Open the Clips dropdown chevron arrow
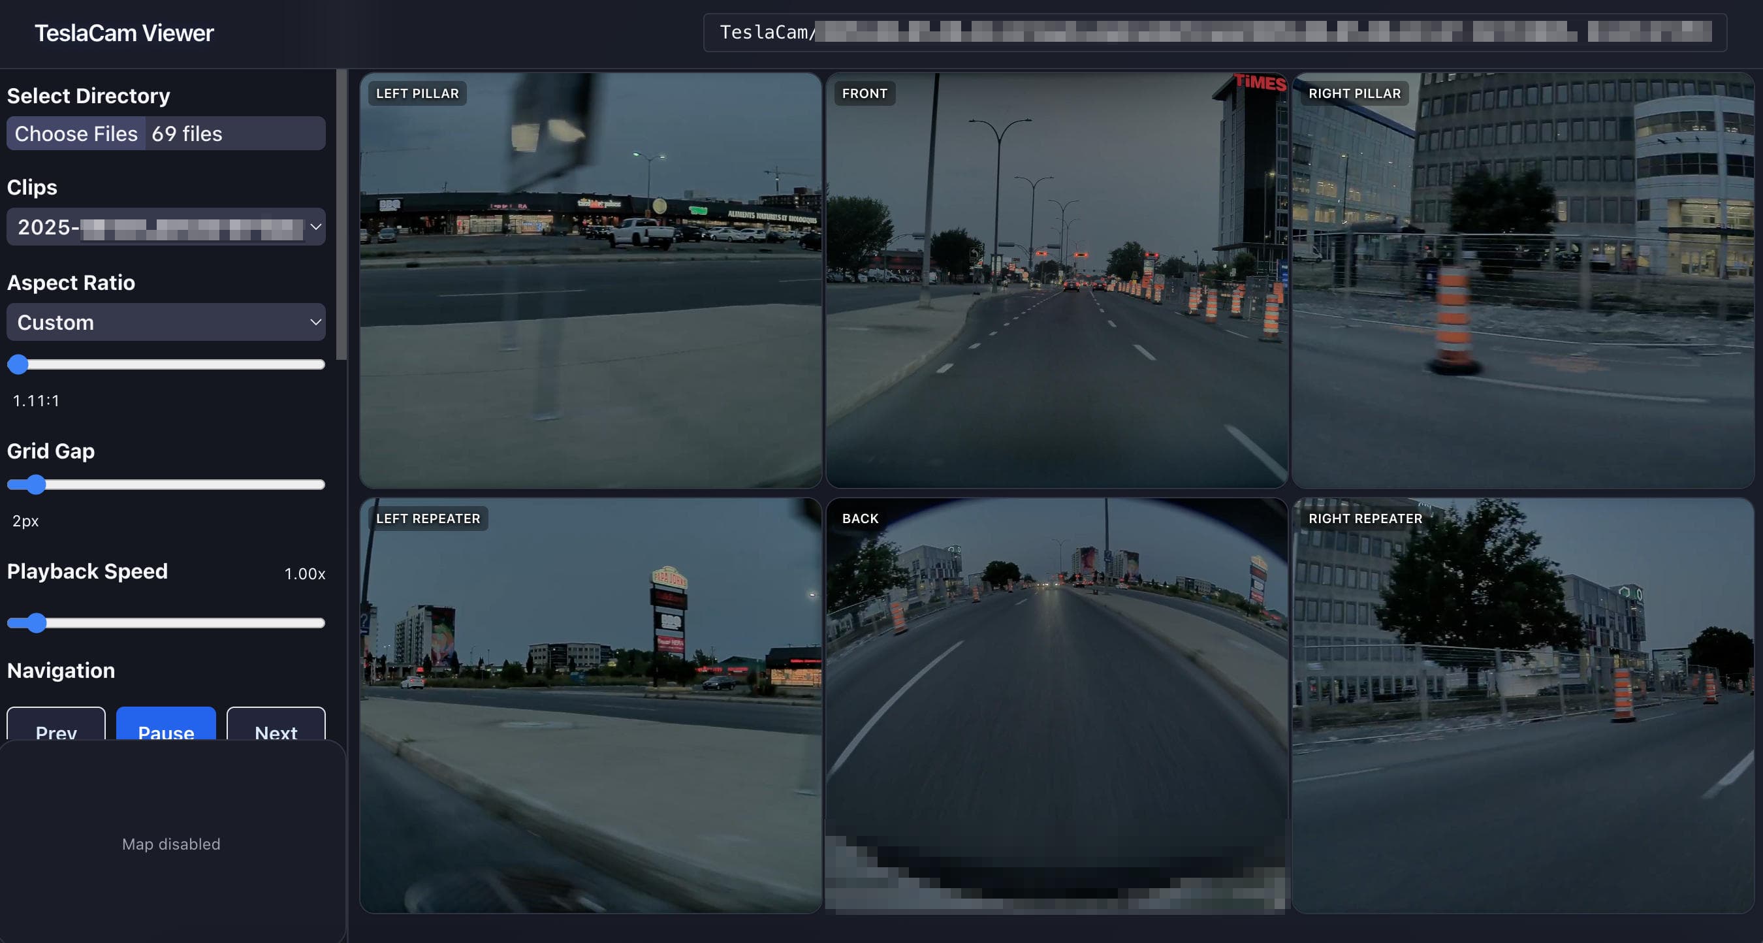Image resolution: width=1763 pixels, height=943 pixels. click(315, 227)
